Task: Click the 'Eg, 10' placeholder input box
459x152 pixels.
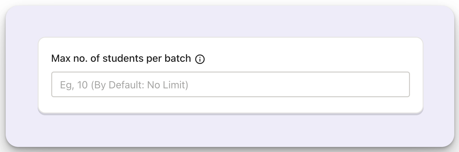Action: [231, 85]
